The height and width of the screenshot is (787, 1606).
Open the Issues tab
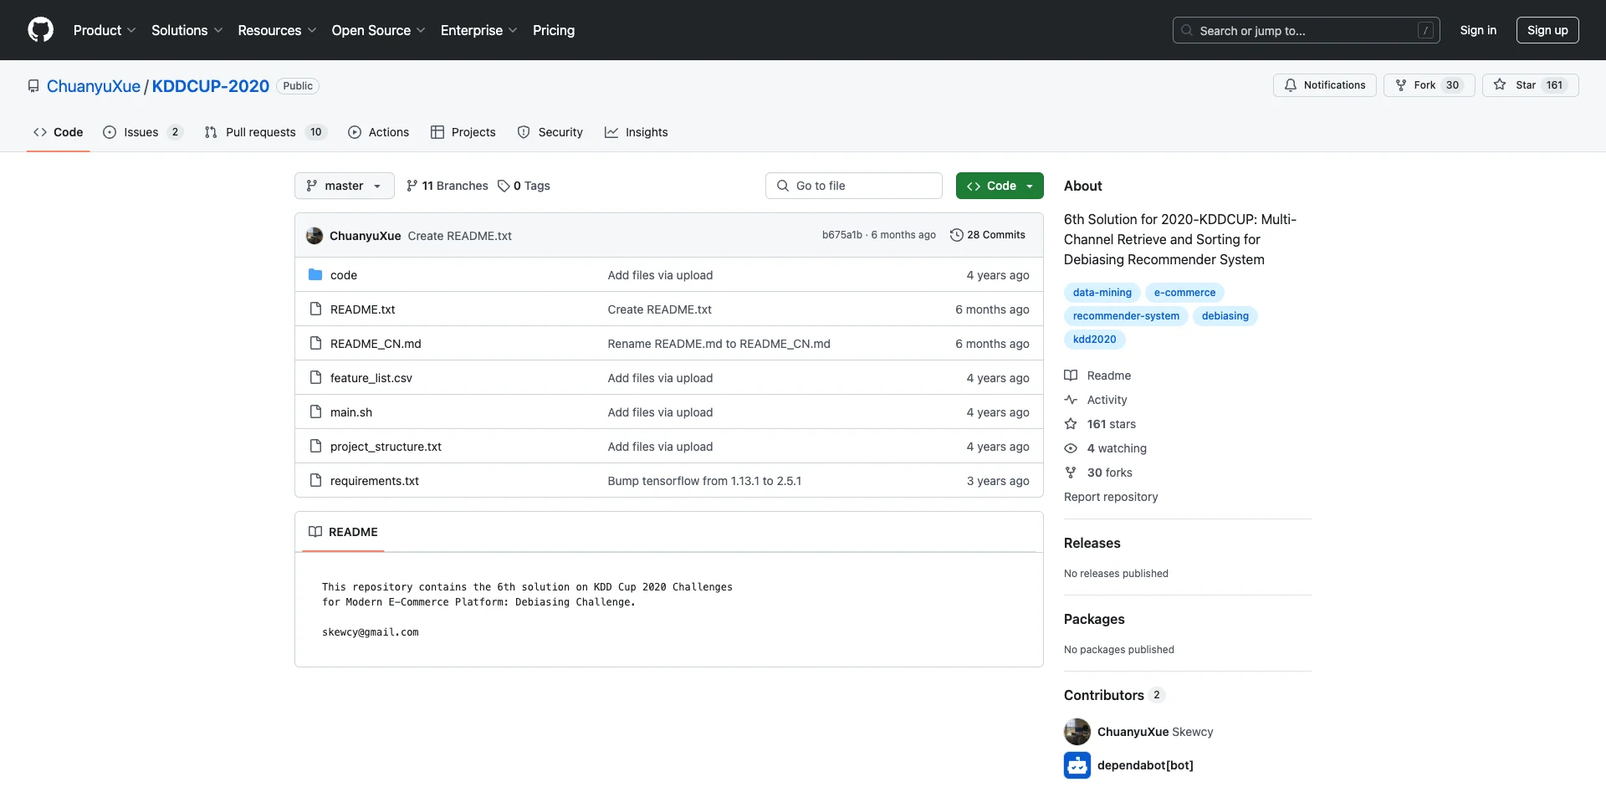coord(142,132)
